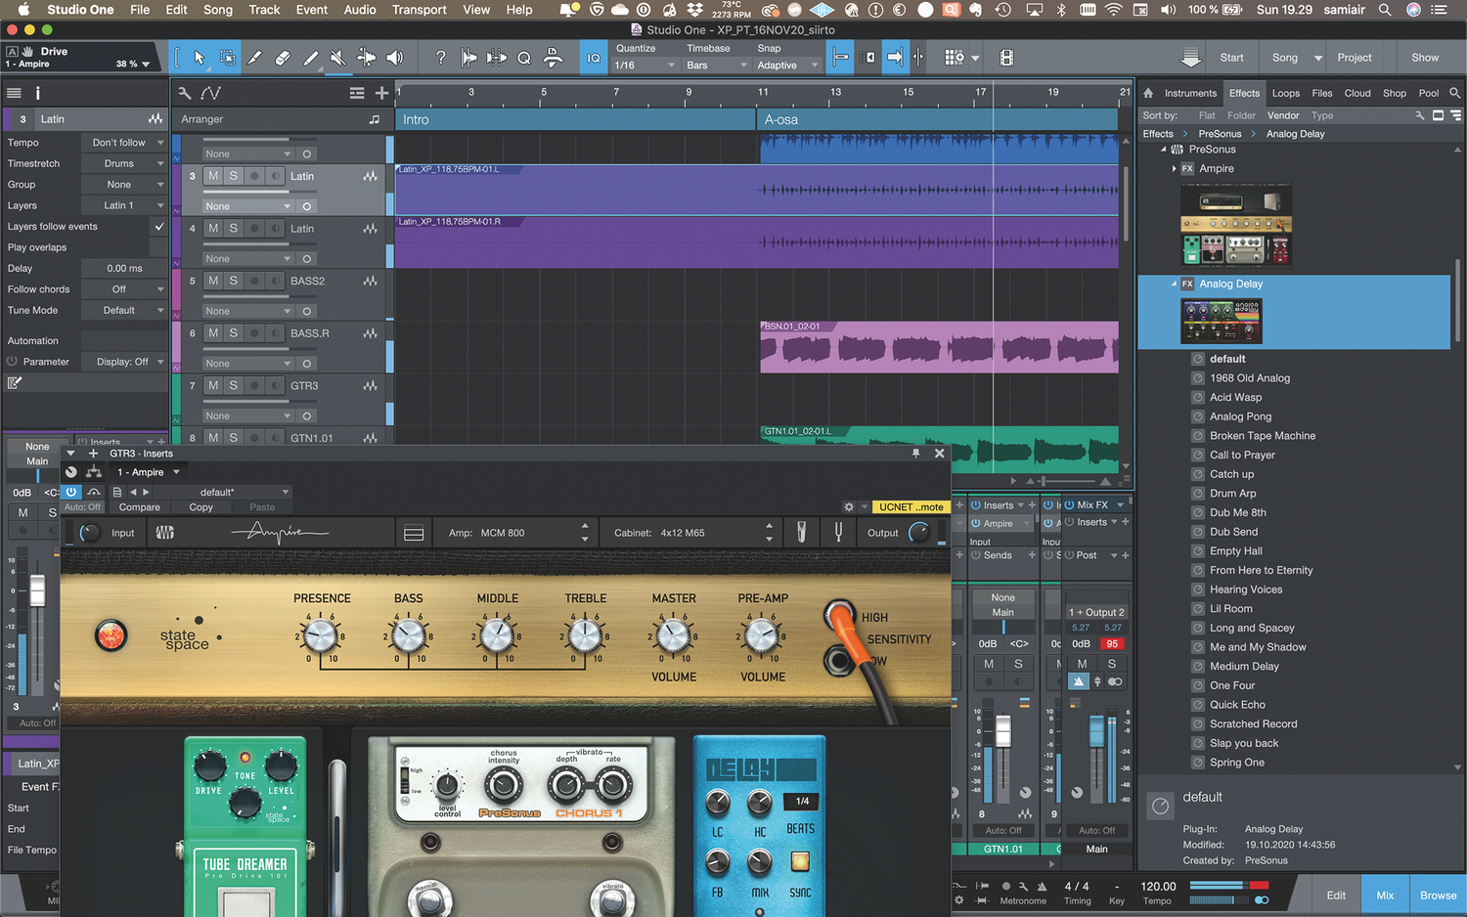This screenshot has width=1467, height=917.
Task: Toggle Layers follow events checkbox
Action: pyautogui.click(x=158, y=226)
